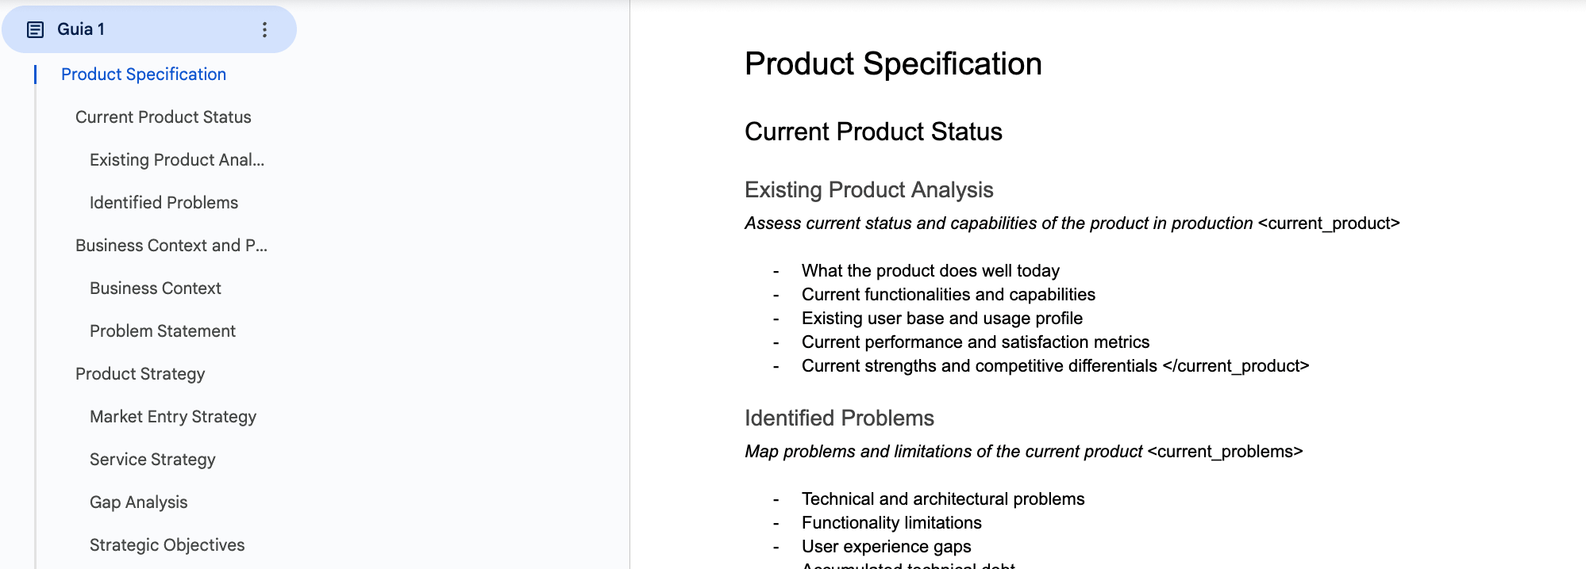This screenshot has height=569, width=1586.
Task: Select Business Context and P... outline item
Action: [171, 246]
